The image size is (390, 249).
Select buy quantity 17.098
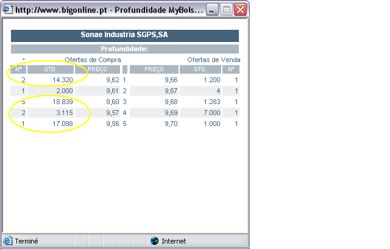63,124
